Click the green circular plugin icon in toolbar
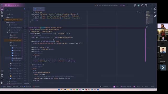Screen dimensions: 168x94 139,5
